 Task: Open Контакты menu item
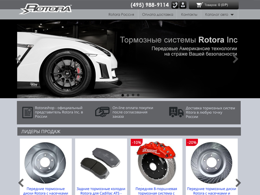189,15
